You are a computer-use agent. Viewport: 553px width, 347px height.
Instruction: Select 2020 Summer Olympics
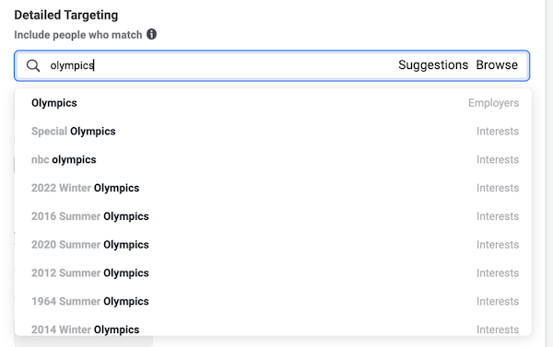coord(273,245)
